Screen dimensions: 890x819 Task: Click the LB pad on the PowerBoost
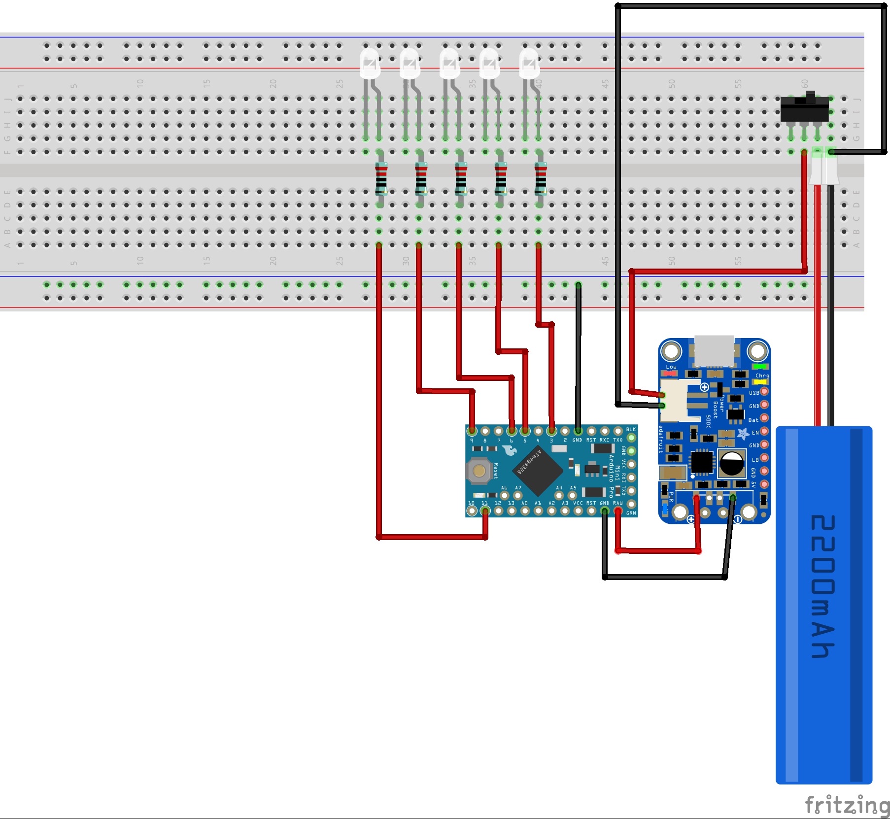point(764,458)
